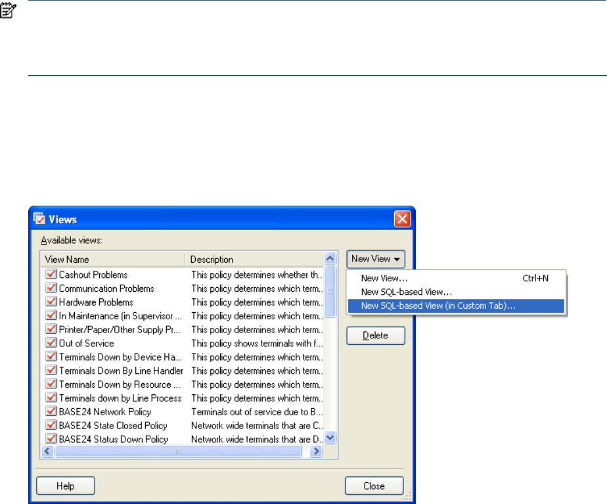Open Help for the Views dialog
Viewport: 607px width, 504px height.
(66, 486)
